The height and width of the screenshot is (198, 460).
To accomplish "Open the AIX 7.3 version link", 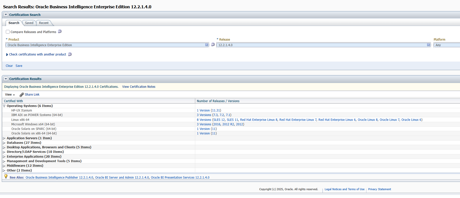I will point(215,115).
